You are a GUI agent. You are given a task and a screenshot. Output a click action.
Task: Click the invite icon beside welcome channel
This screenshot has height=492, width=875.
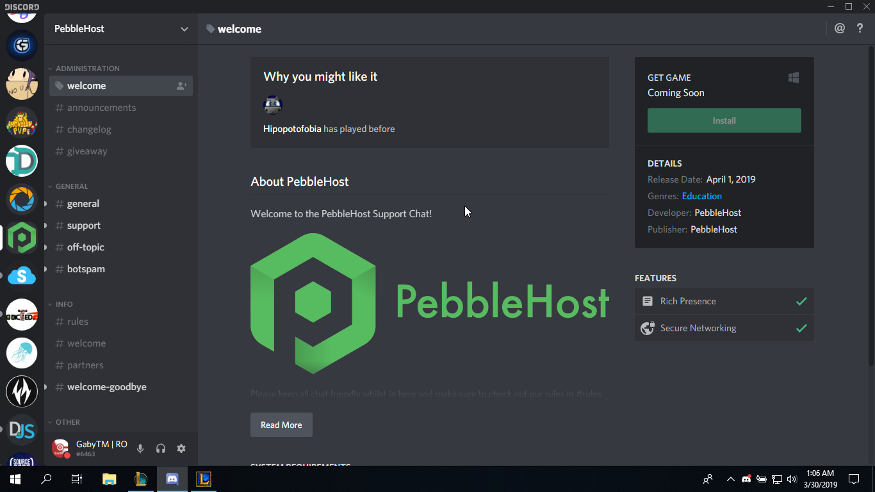tap(182, 86)
